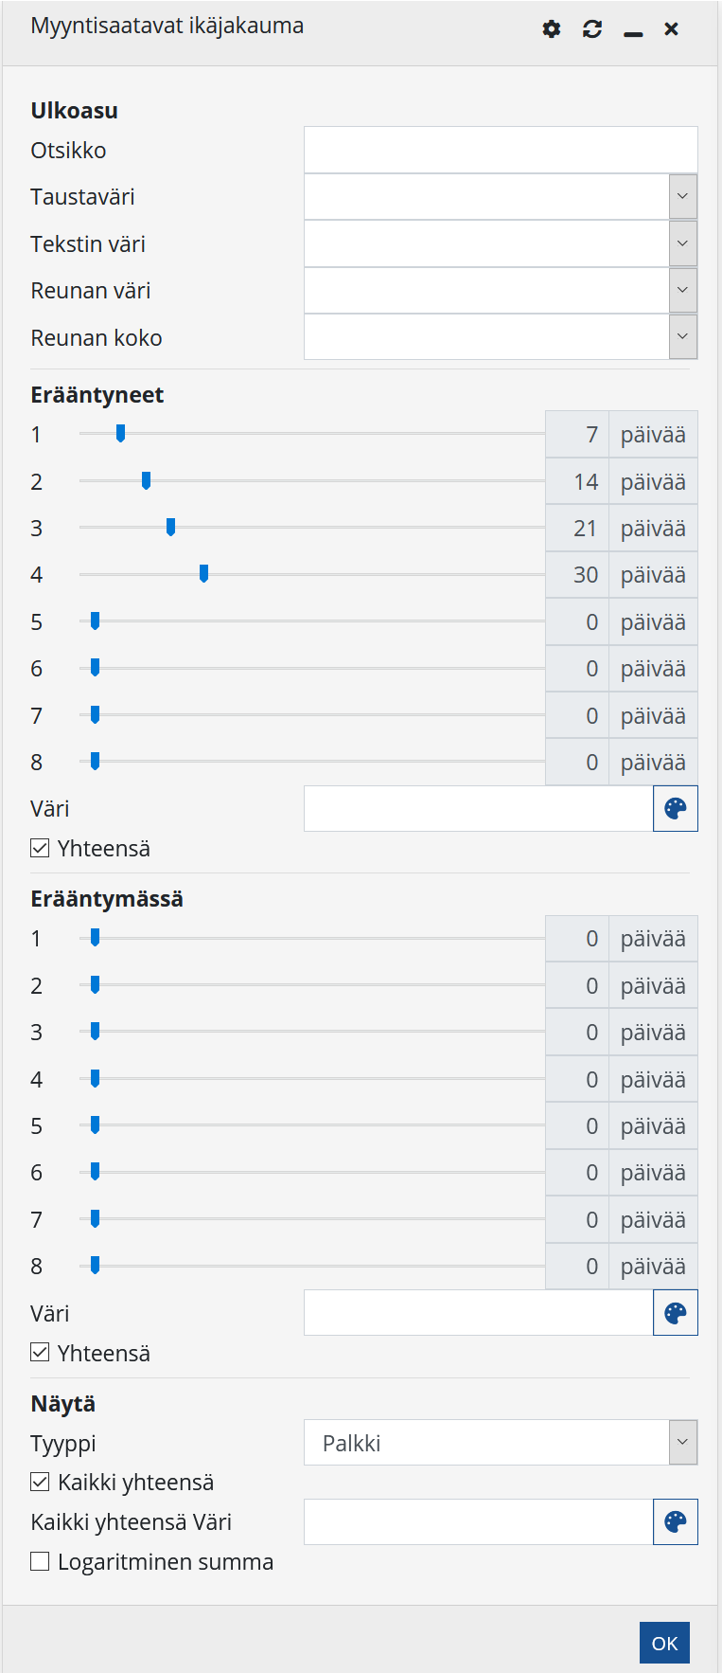Click the Erääntyneet Väri color field
Screen dimensions: 722x1673
(x=478, y=809)
